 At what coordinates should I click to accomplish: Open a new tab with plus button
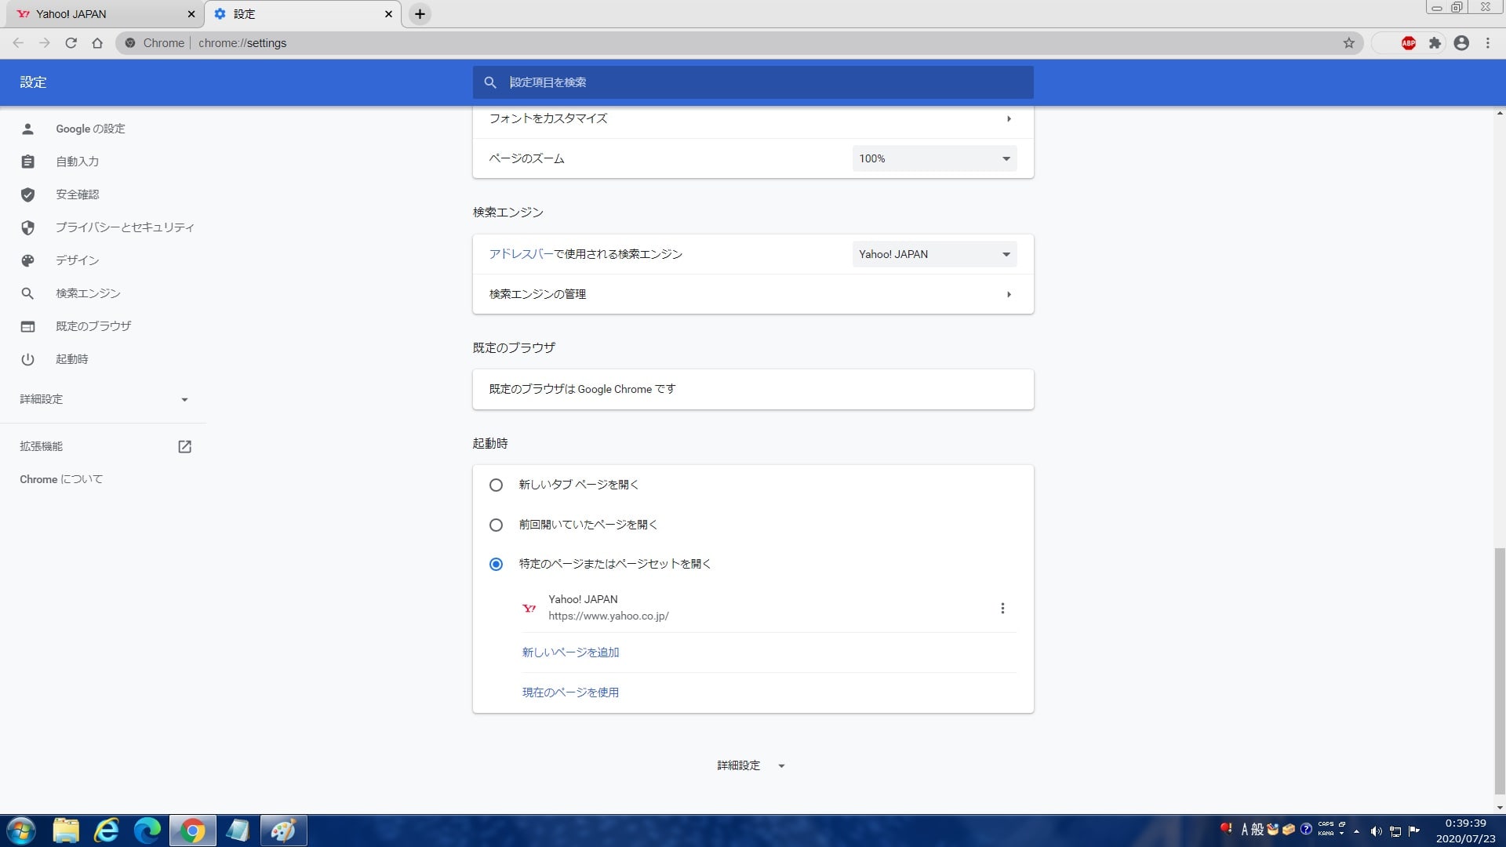click(420, 14)
